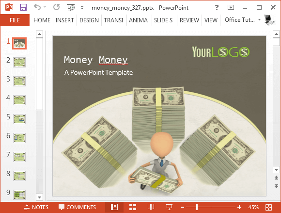The width and height of the screenshot is (281, 213).
Task: Open the TRANSITIONS tab
Action: tap(113, 20)
